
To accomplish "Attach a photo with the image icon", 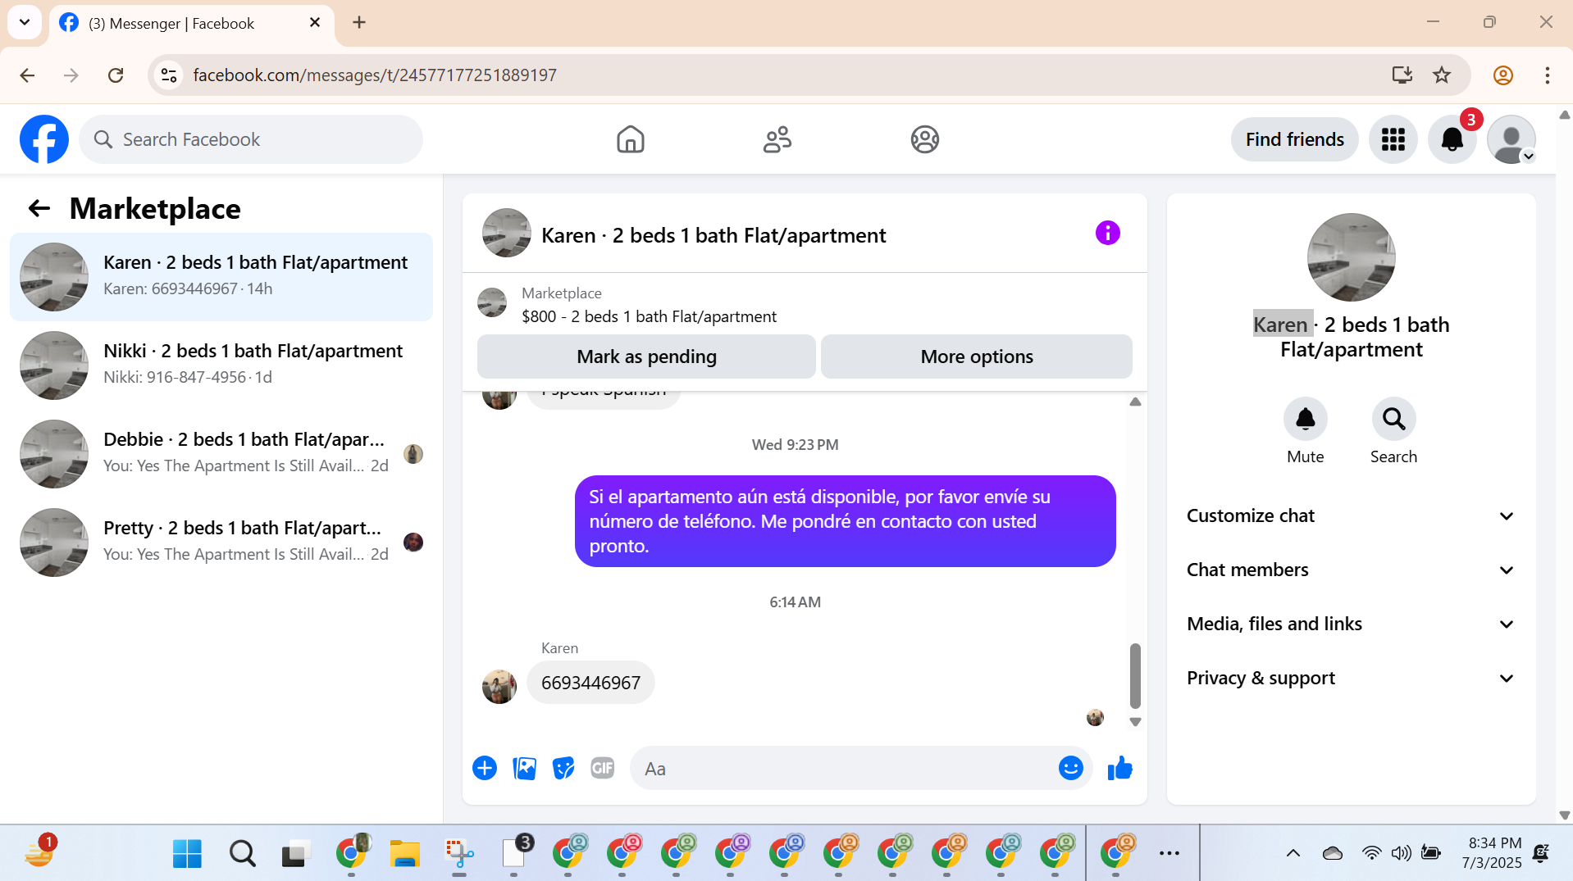I will click(x=524, y=768).
